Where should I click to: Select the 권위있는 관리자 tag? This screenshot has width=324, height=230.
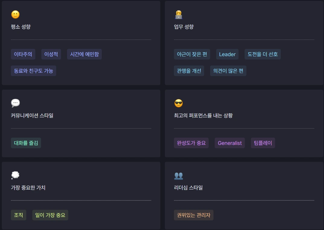pos(194,215)
